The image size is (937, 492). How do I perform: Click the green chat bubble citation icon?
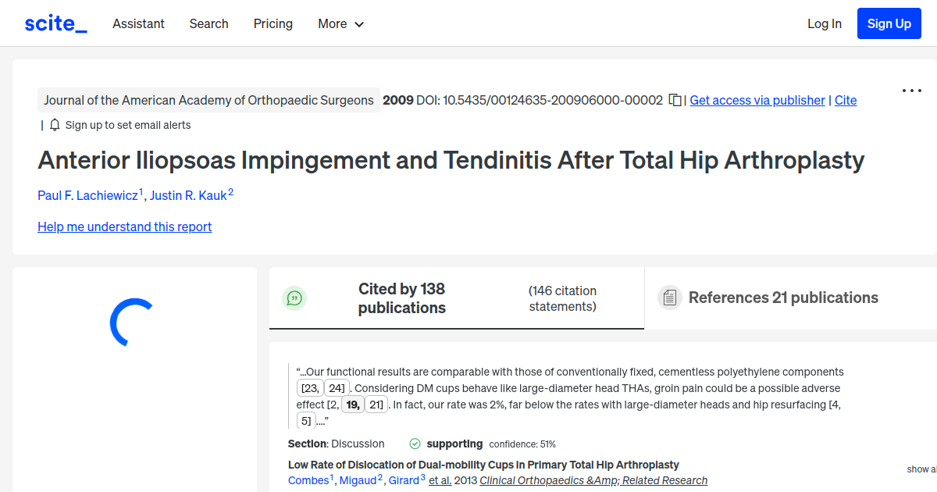click(294, 298)
